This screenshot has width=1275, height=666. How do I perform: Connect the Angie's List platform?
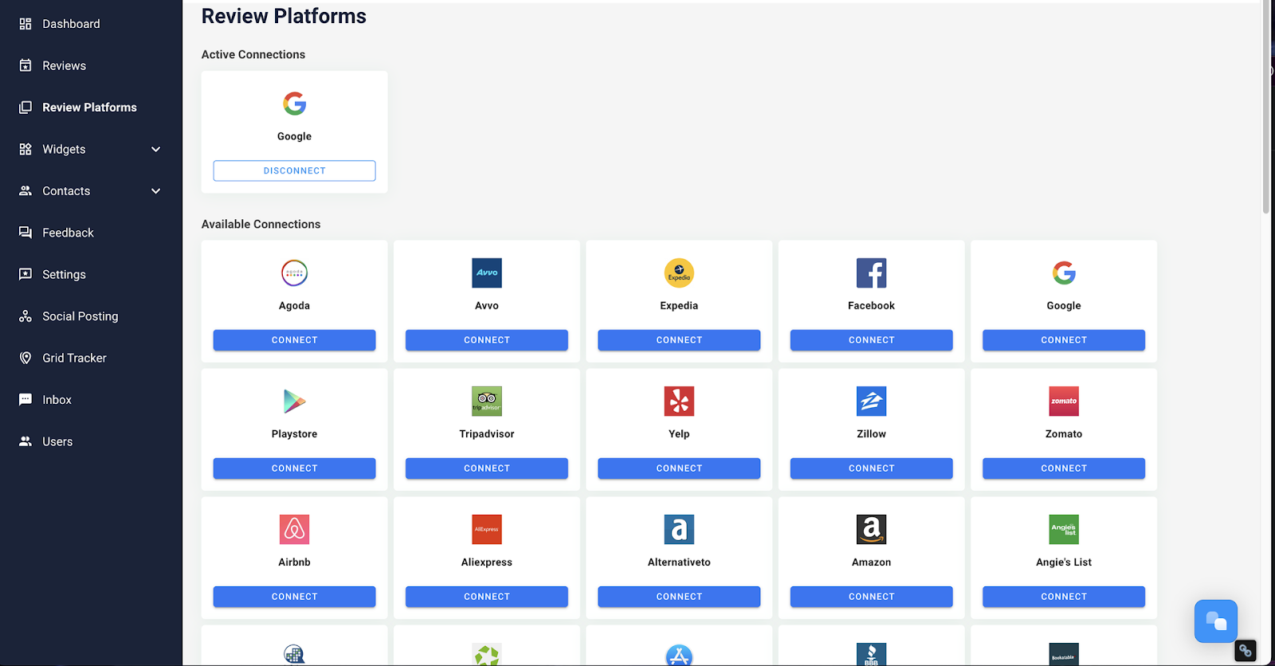(1064, 597)
